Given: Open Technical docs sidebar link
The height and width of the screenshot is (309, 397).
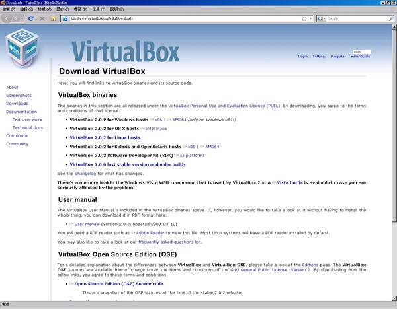Looking at the screenshot, I should pos(28,128).
